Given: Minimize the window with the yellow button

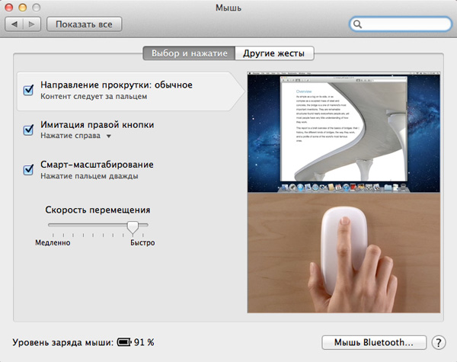Looking at the screenshot, I should 27,8.
